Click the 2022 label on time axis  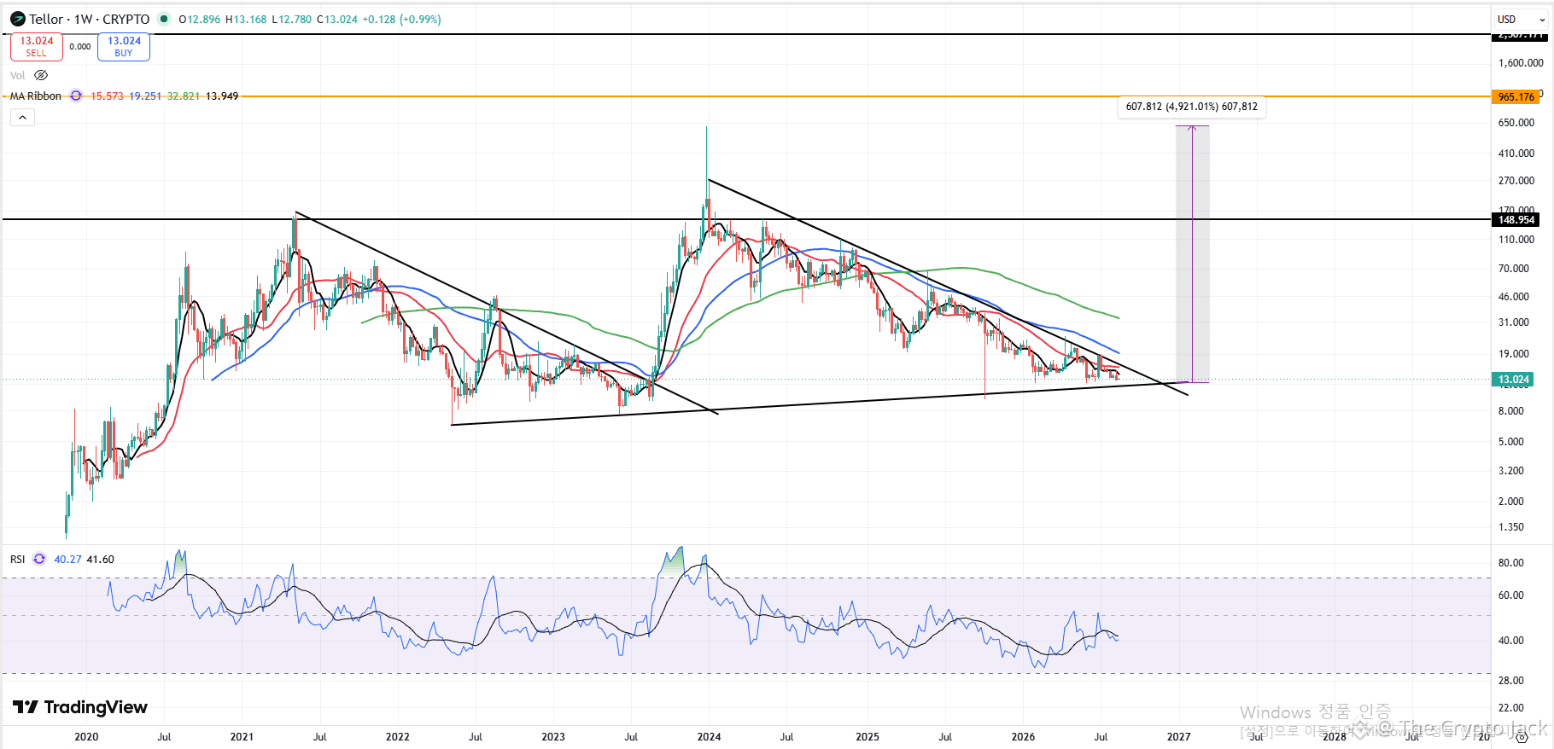397,736
